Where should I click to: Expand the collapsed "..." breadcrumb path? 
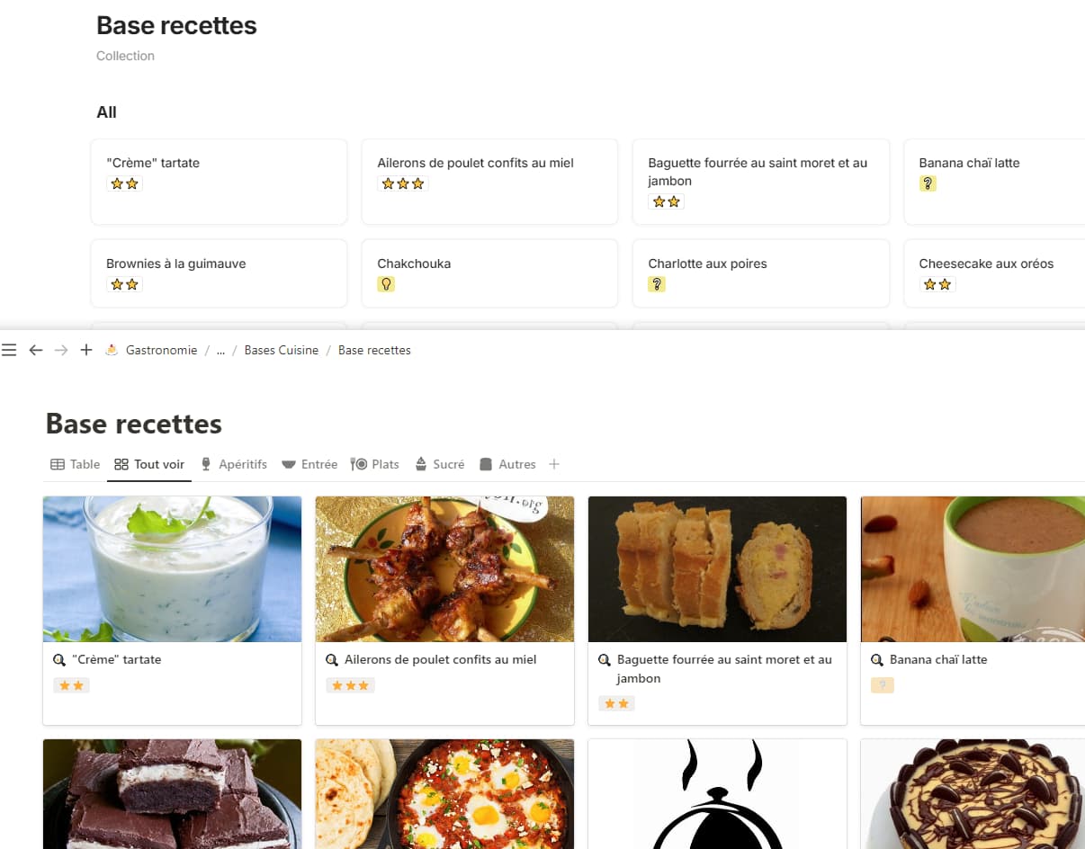pos(220,350)
